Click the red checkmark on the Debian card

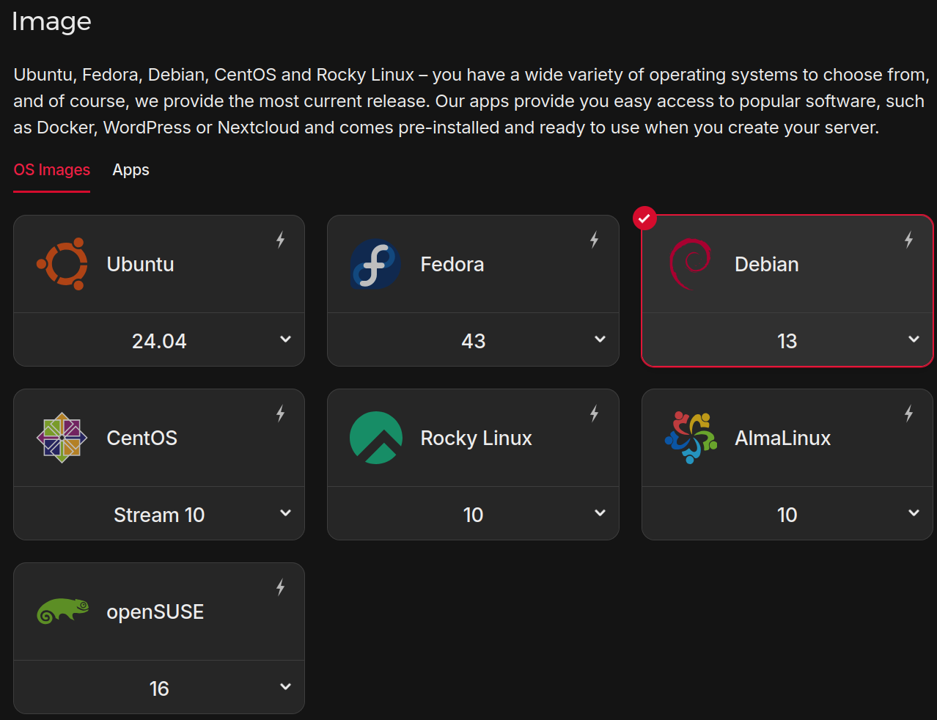[644, 218]
